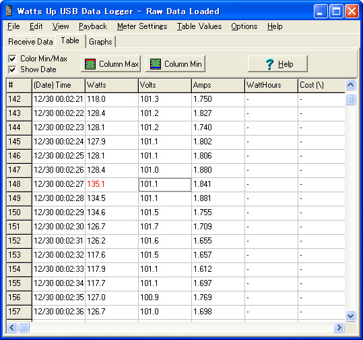The height and width of the screenshot is (340, 363).
Task: Close the Watts Up USB Data Logger window
Action: 352,11
